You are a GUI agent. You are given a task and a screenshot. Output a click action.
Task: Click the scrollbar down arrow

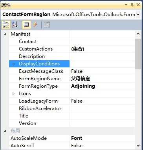(138, 146)
